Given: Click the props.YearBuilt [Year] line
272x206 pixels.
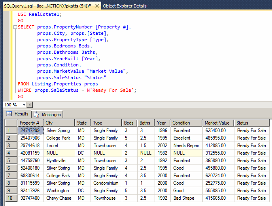Looking at the screenshot, I should pos(69,59).
